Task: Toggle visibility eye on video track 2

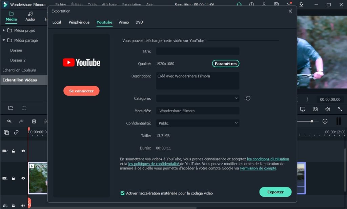Action: [x=23, y=151]
